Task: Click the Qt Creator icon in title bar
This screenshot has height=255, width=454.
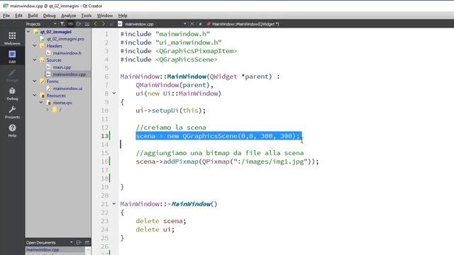Action: [5, 6]
